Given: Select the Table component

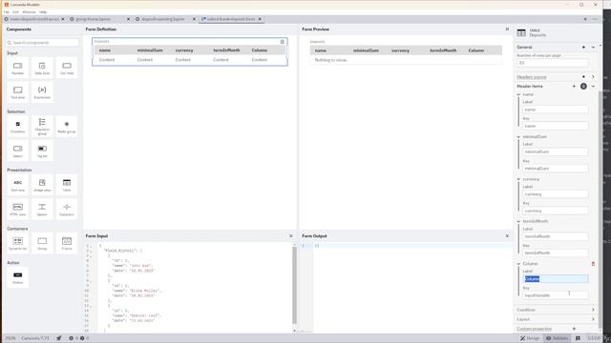Looking at the screenshot, I should pyautogui.click(x=67, y=185).
